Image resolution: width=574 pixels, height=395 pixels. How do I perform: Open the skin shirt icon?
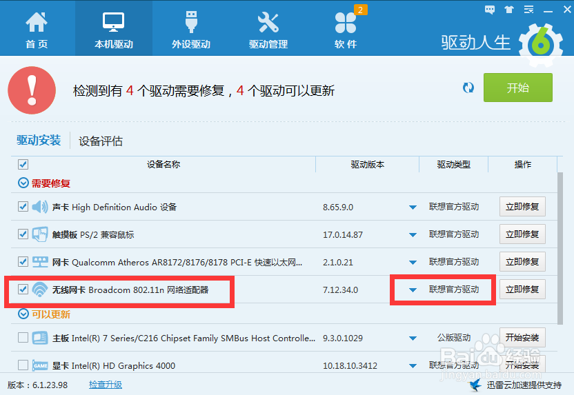(509, 10)
